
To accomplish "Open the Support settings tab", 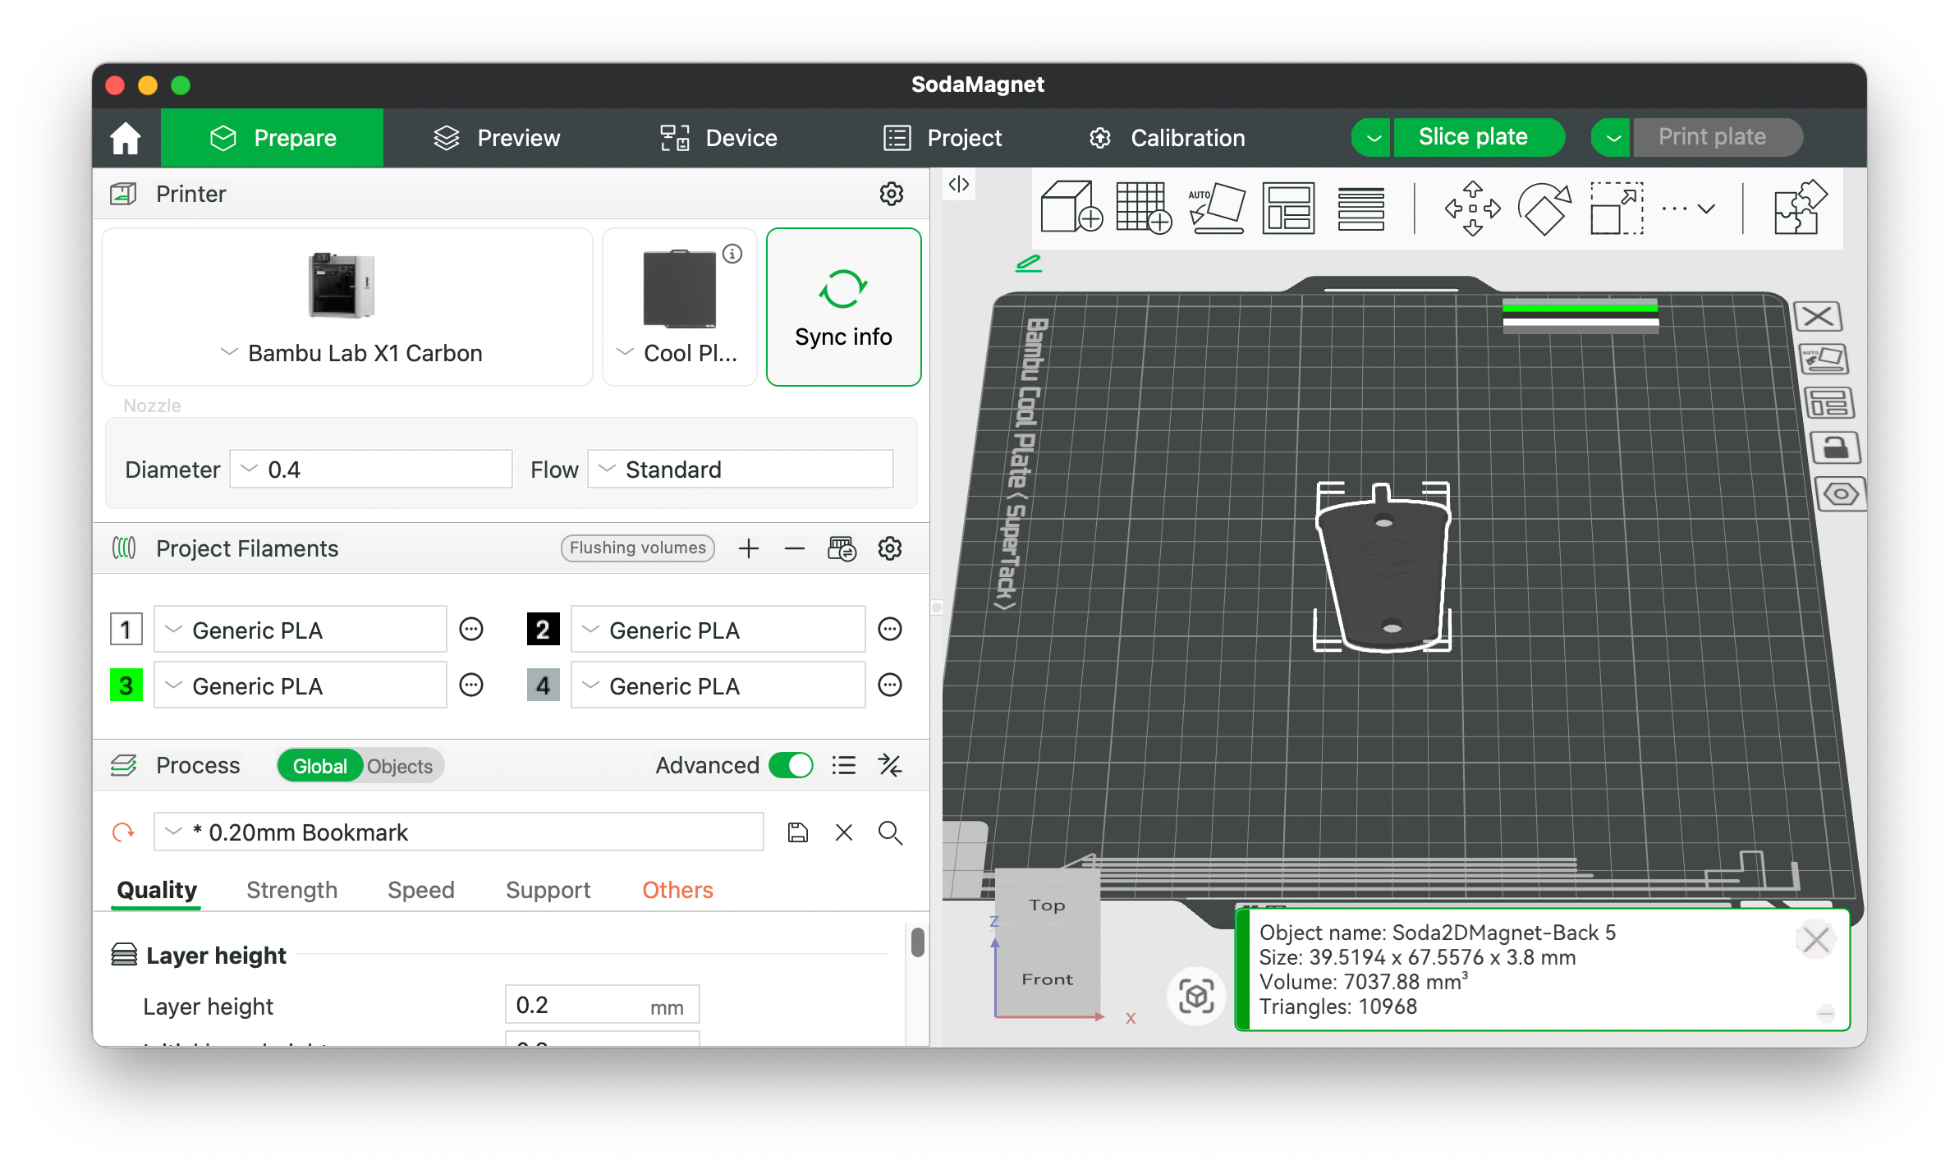I will point(548,890).
